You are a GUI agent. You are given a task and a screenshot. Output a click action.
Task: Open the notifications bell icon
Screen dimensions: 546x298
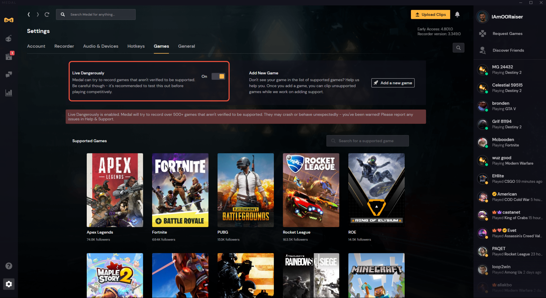(x=457, y=15)
